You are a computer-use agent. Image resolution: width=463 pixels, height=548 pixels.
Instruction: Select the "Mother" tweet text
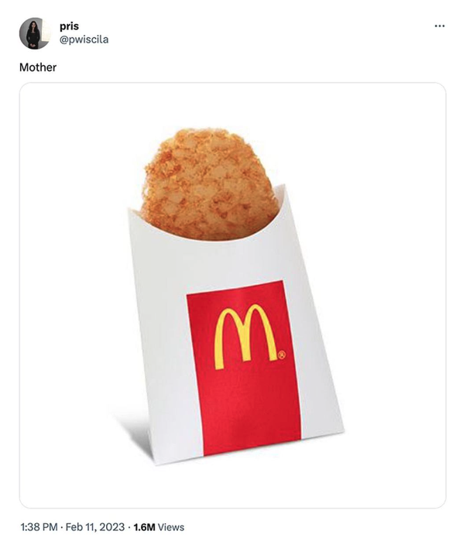pyautogui.click(x=38, y=67)
